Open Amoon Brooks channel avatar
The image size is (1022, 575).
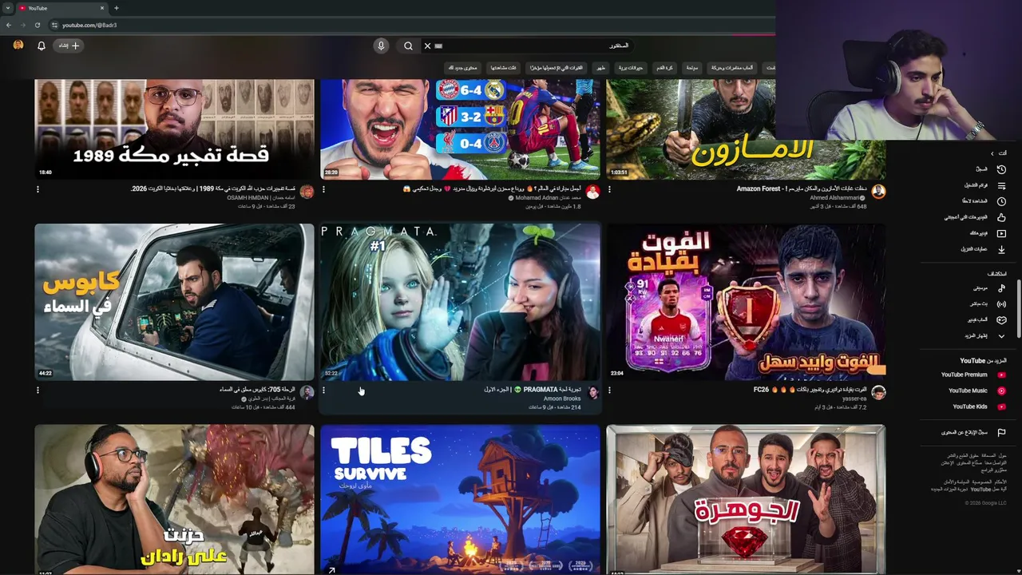[592, 393]
